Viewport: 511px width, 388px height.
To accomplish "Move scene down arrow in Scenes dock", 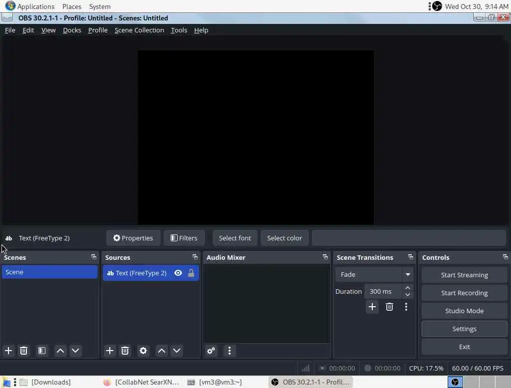I will 75,351.
